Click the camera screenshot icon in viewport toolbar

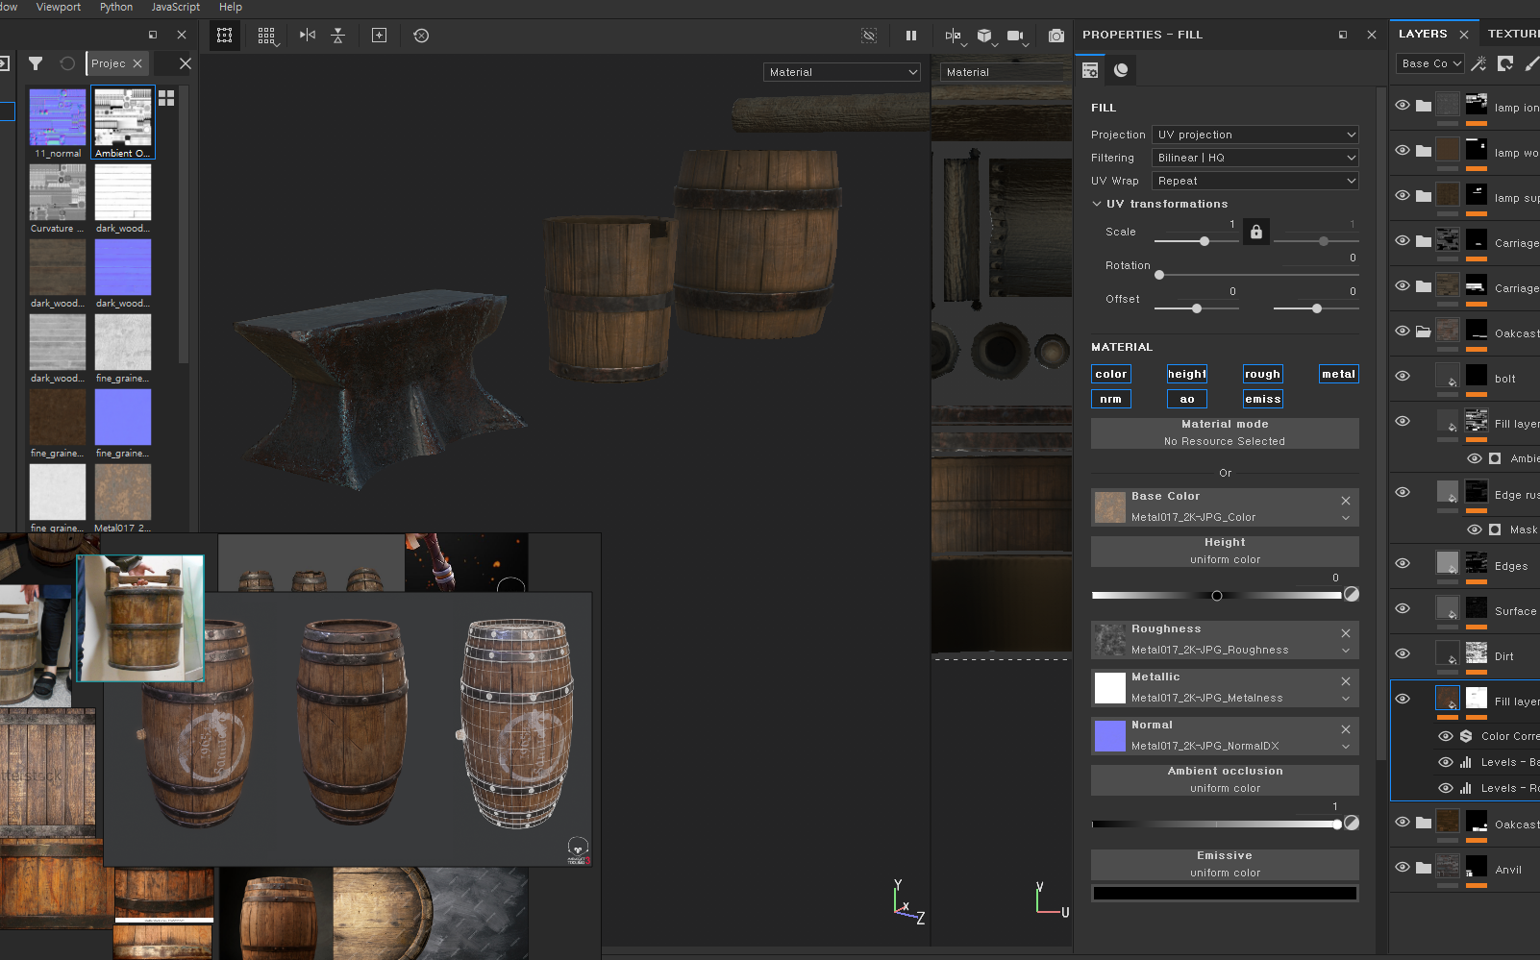[1056, 36]
